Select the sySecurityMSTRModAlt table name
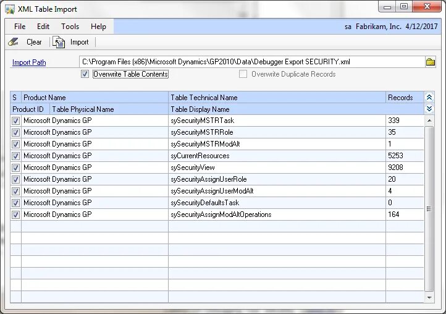This screenshot has height=314, width=446. [x=205, y=144]
